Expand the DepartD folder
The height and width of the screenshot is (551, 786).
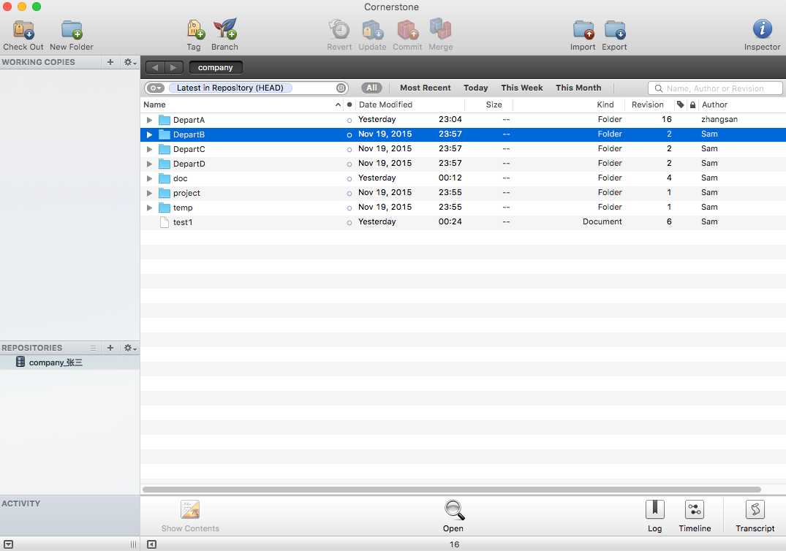click(x=149, y=164)
